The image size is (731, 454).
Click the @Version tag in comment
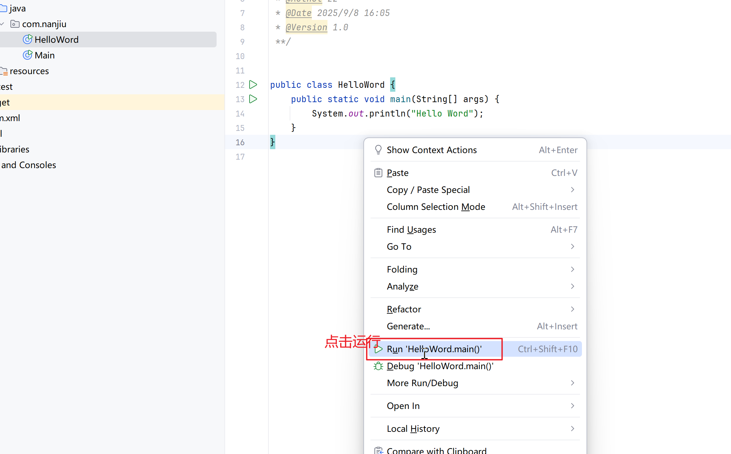click(306, 27)
